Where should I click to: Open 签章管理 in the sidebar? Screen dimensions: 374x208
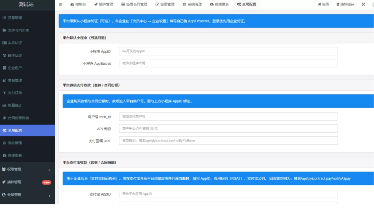[x=27, y=18]
